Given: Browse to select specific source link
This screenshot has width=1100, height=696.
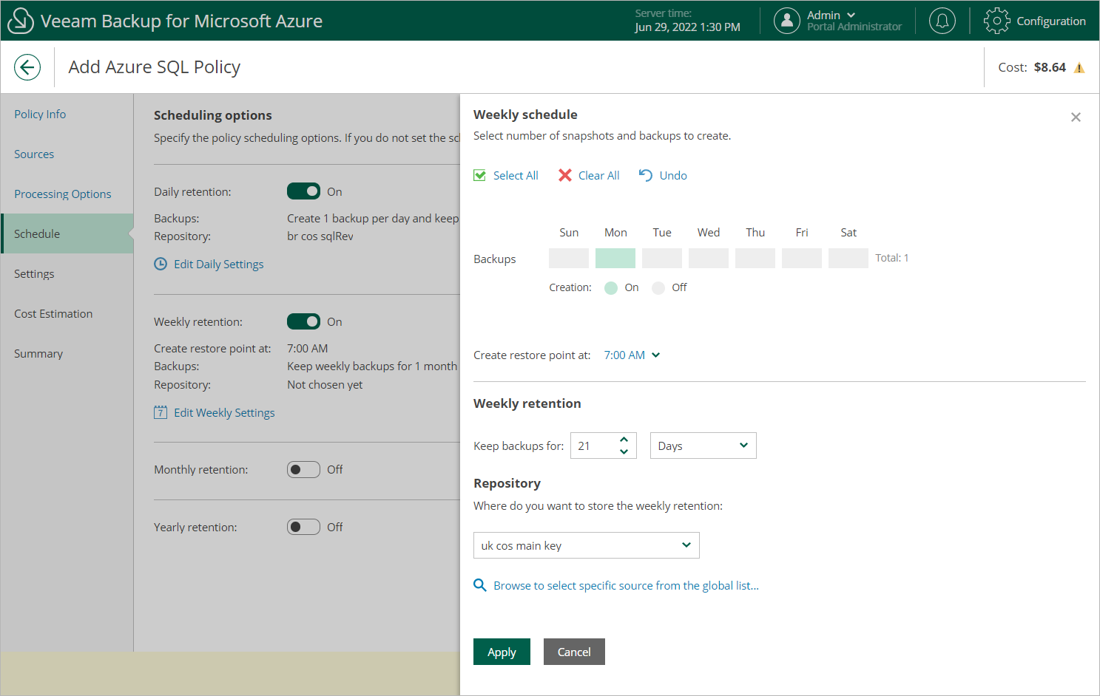Looking at the screenshot, I should pyautogui.click(x=626, y=586).
